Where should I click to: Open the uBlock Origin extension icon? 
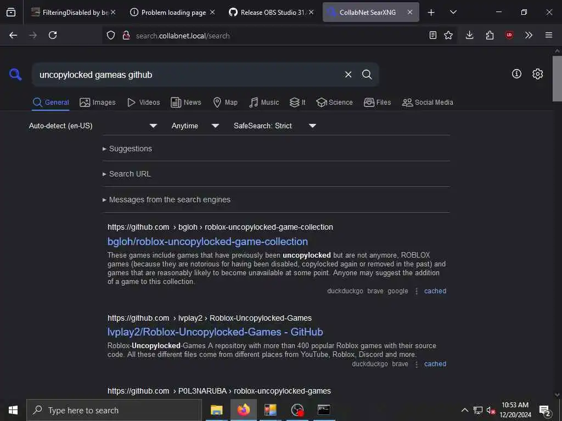click(x=509, y=35)
